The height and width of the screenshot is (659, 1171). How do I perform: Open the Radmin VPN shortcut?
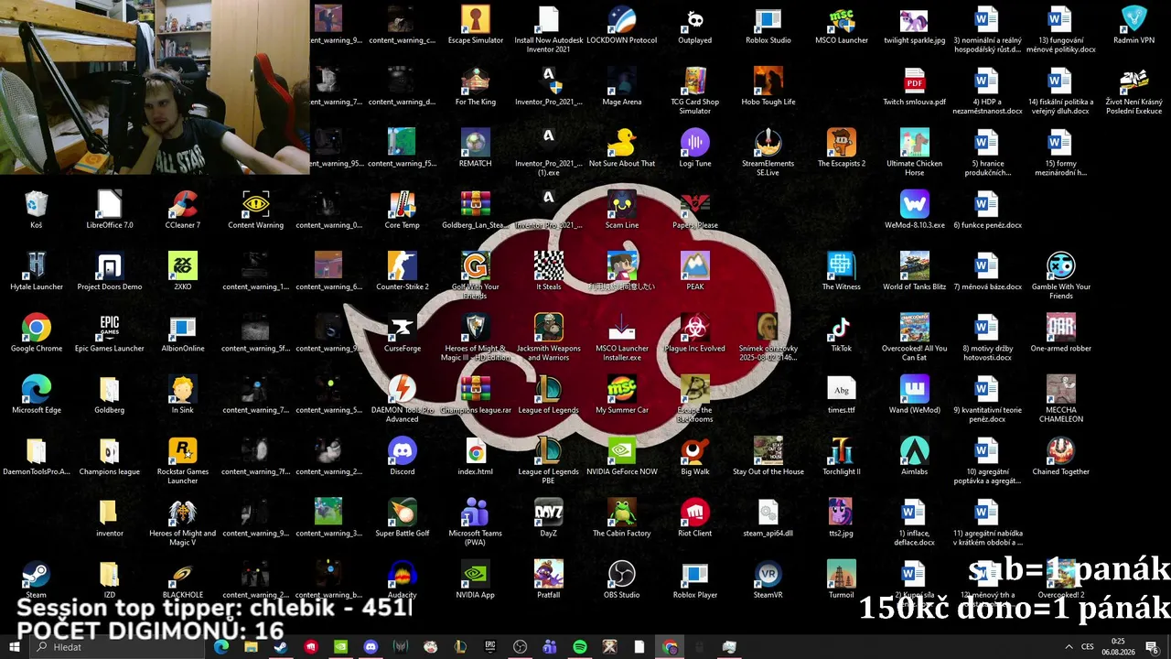click(1133, 26)
